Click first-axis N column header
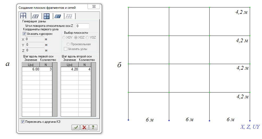Viewport: 262px width, 139px height. (x=46, y=65)
